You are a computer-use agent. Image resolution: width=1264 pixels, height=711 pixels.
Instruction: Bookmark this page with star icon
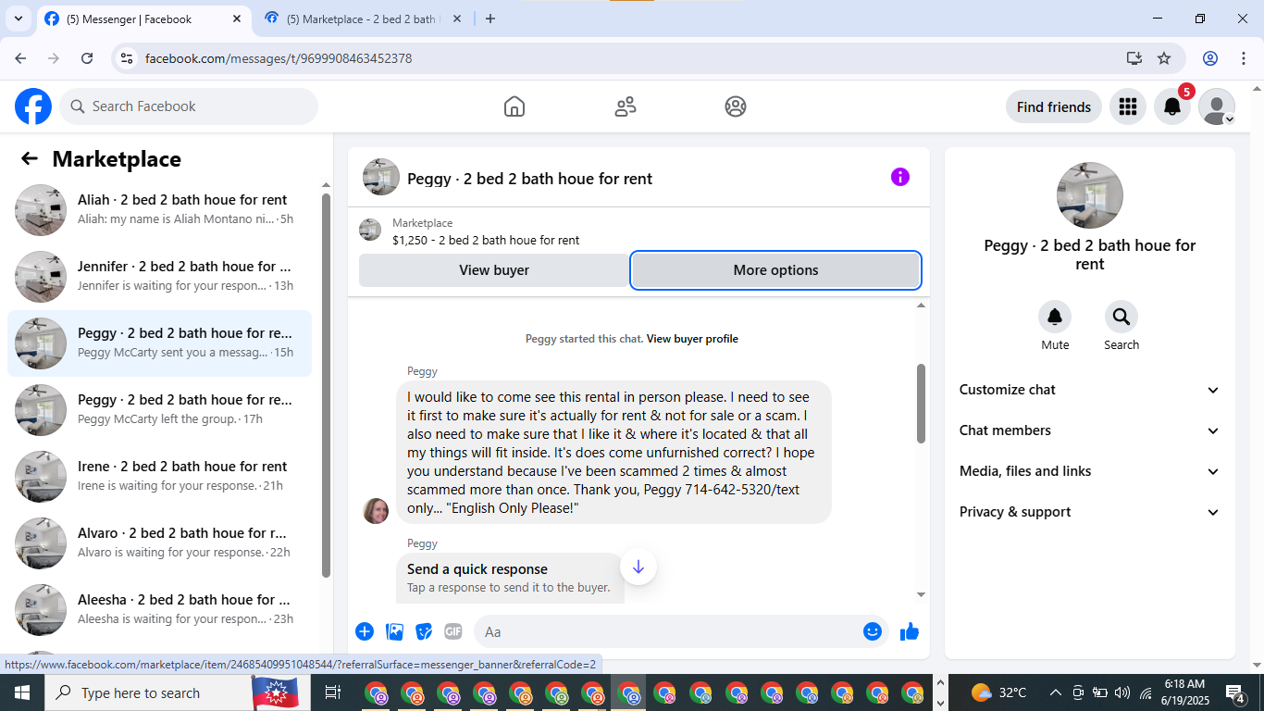coord(1164,58)
